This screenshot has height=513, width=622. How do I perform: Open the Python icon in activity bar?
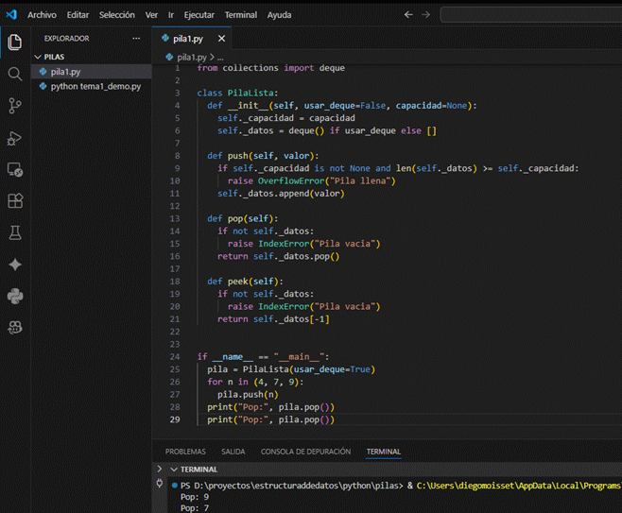14,297
